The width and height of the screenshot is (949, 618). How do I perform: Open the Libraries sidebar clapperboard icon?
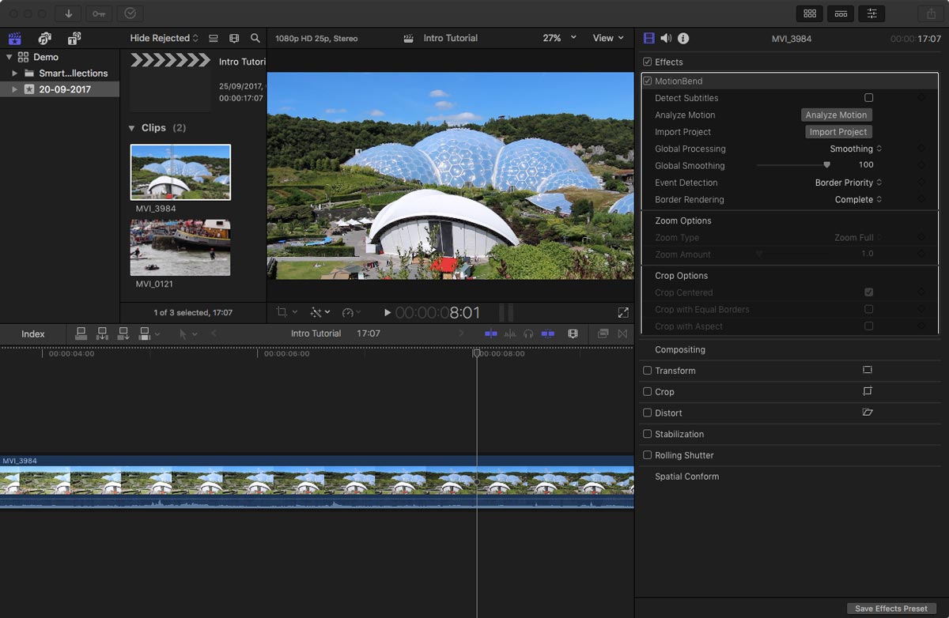tap(14, 38)
